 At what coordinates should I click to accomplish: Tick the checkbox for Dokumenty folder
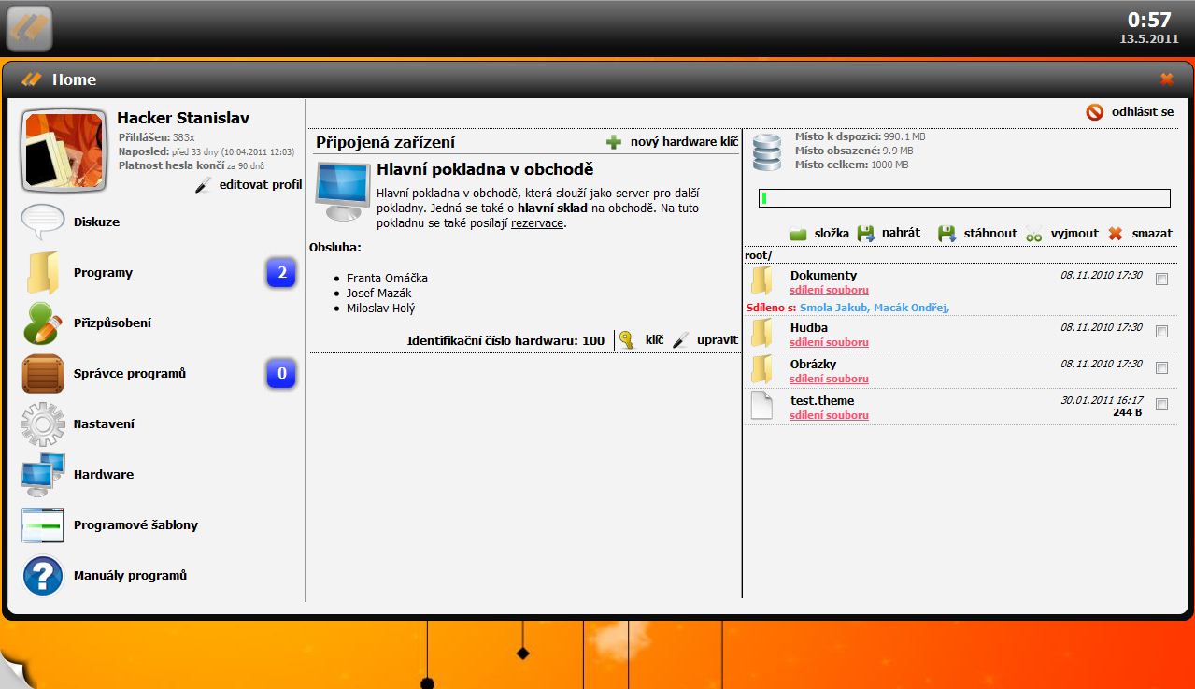[1161, 280]
